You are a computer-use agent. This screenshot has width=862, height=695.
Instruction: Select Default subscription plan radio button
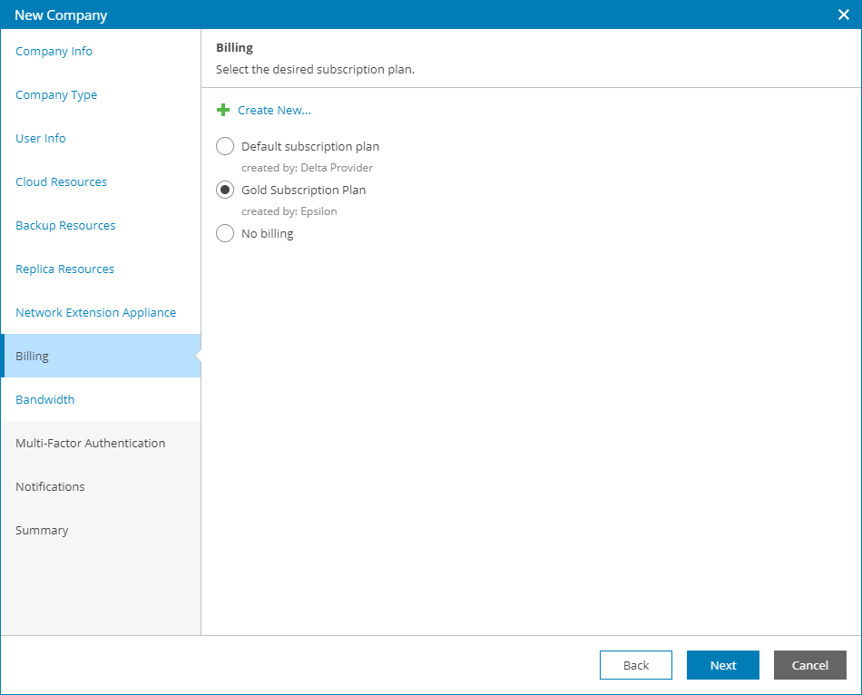(x=225, y=146)
